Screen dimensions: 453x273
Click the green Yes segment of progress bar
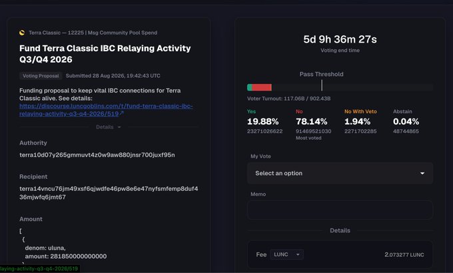click(250, 87)
